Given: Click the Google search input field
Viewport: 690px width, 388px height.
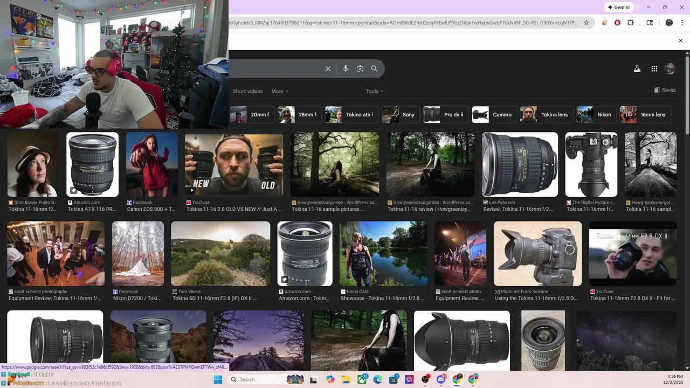Looking at the screenshot, I should tap(275, 68).
